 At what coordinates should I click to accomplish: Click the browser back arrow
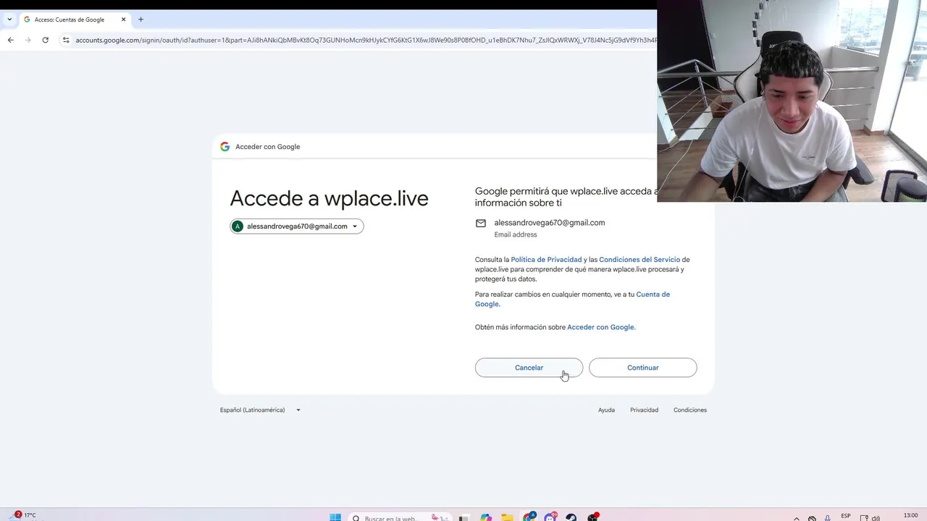coord(10,40)
